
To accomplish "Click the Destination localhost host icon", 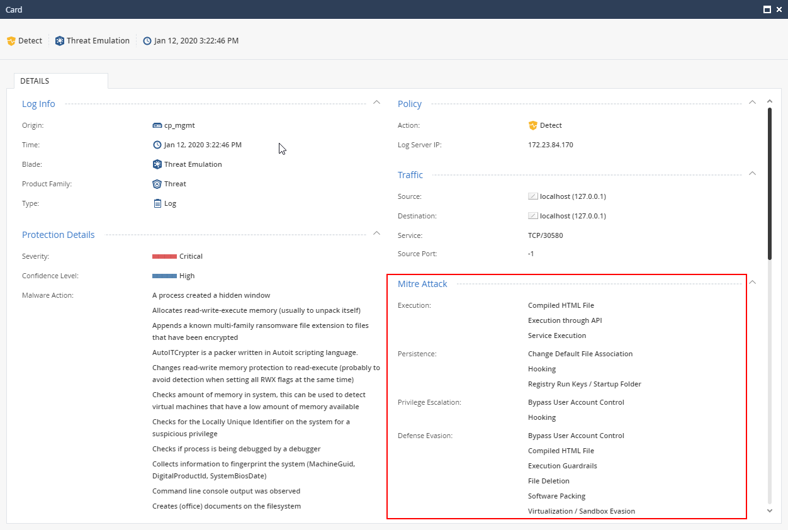I will (533, 216).
